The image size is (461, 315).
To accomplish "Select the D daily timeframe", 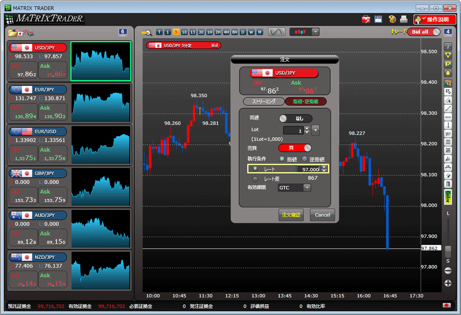I will coord(243,32).
